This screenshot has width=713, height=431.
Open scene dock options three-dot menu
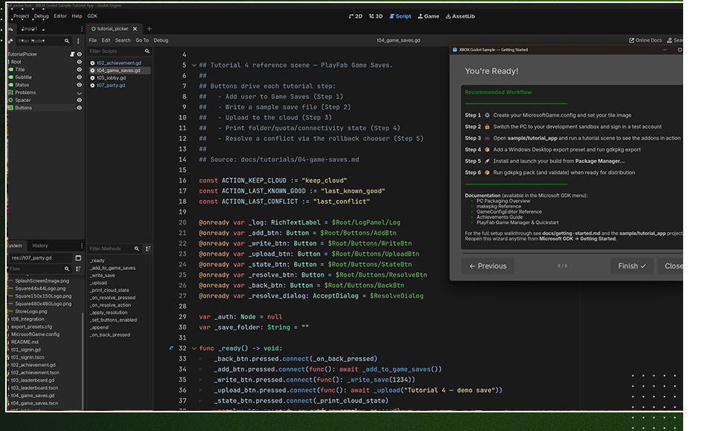click(x=82, y=28)
